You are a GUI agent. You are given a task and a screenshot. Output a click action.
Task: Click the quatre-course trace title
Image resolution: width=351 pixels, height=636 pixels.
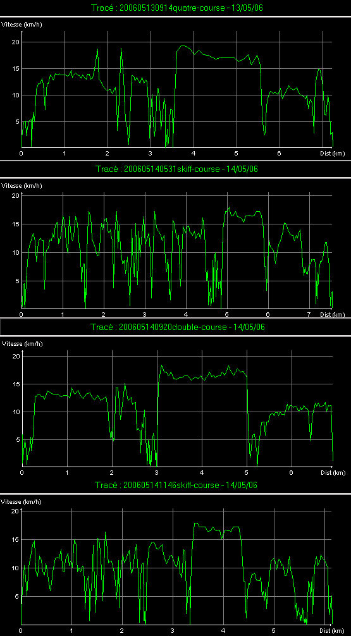coord(176,9)
